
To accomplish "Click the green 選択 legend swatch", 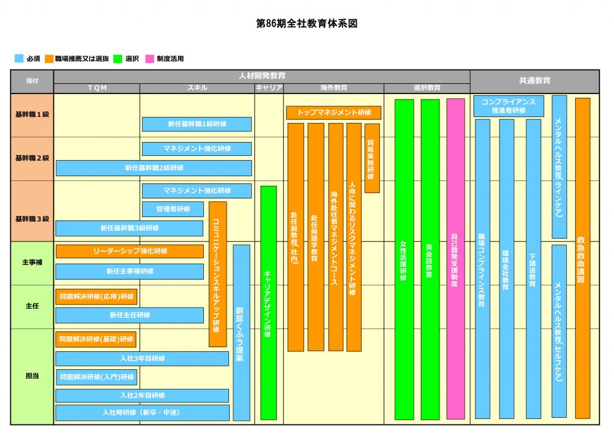I will coord(118,58).
